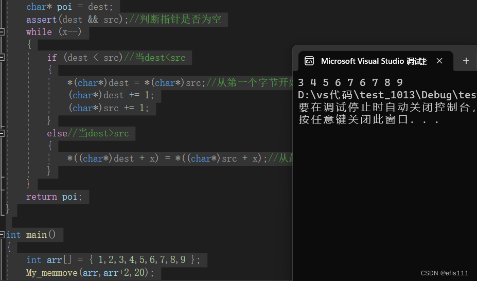The width and height of the screenshot is (477, 281).
Task: Collapse the else block fold marker
Action: click(x=2, y=133)
